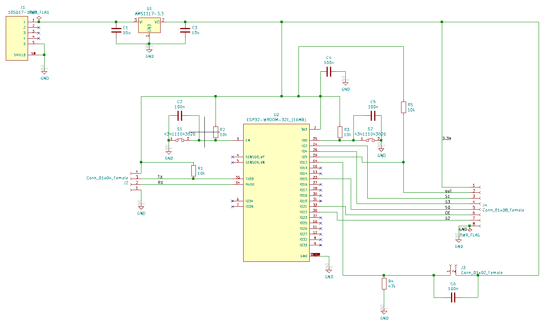Click the IO21 pin label on U2

tap(304, 207)
